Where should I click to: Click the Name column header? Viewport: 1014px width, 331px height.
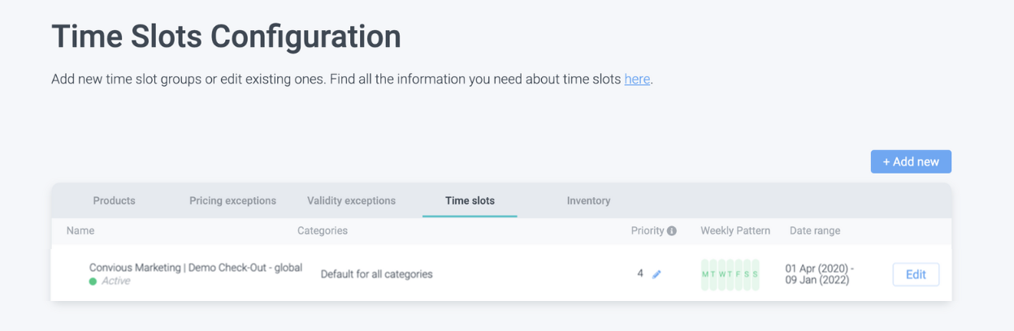[80, 231]
